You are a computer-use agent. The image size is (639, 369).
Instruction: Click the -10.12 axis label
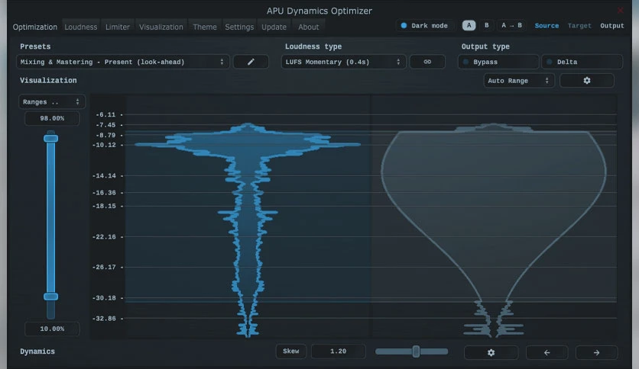(105, 145)
